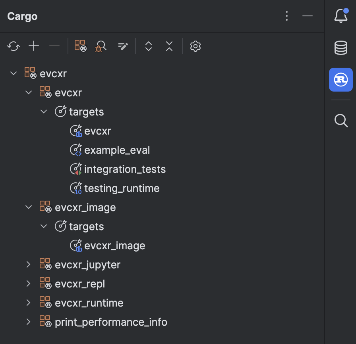The height and width of the screenshot is (344, 356).
Task: Expand the evcxr_jupyter crate
Action: pyautogui.click(x=28, y=264)
